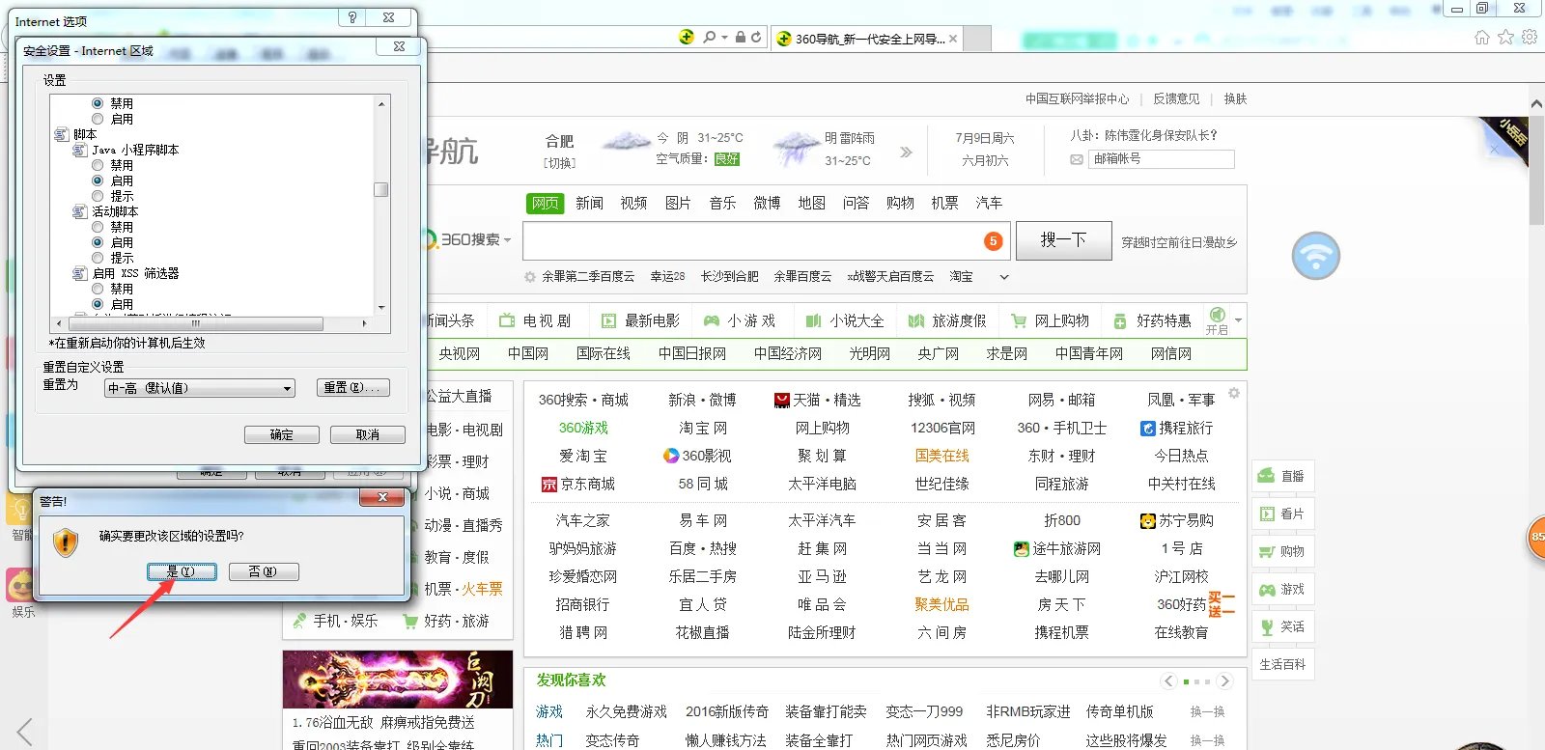
Task: Click the 京东商城 red logo icon
Action: click(x=549, y=484)
